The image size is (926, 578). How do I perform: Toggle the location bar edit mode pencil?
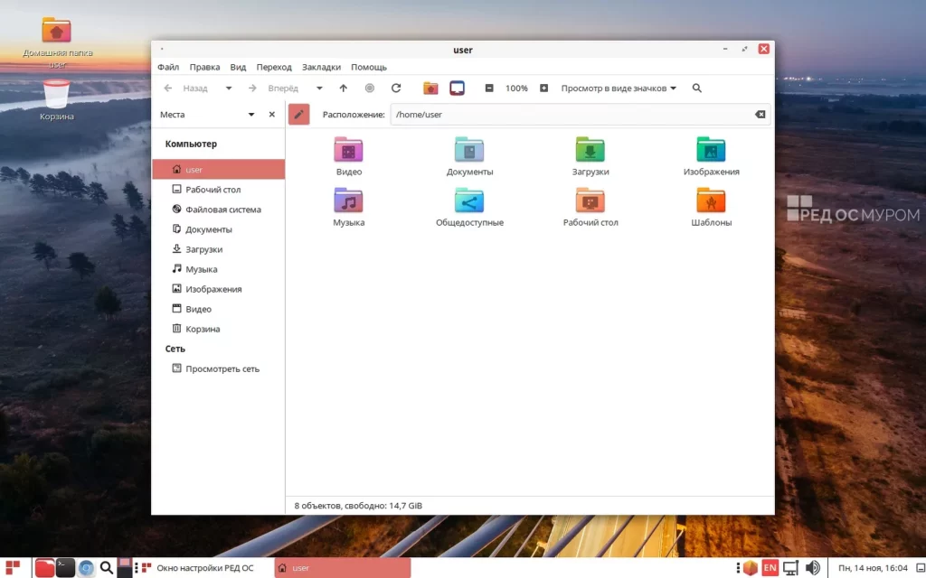[x=298, y=115]
